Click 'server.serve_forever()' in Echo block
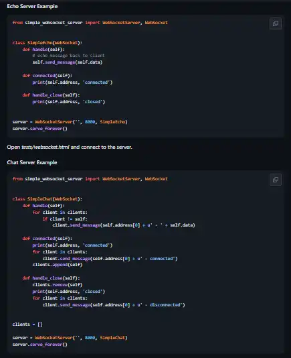This screenshot has height=358, width=291. (x=40, y=129)
